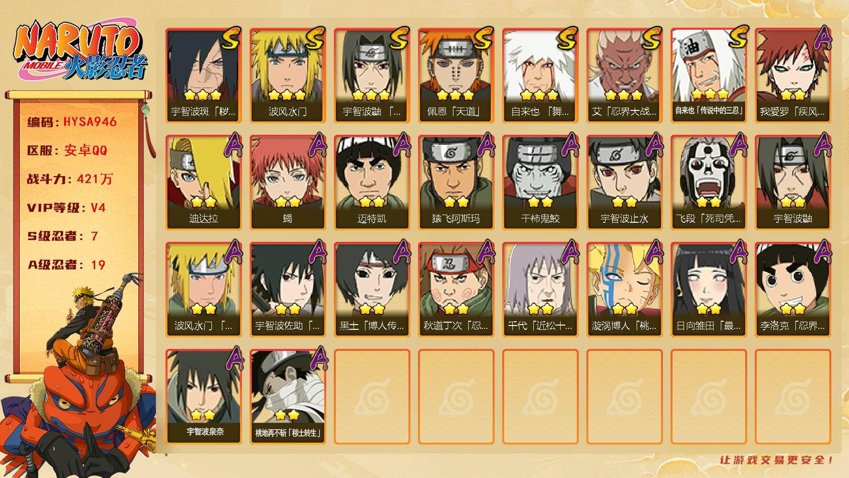The height and width of the screenshot is (478, 849).
Task: Click the 迈特凯 ninja card
Action: click(x=372, y=182)
